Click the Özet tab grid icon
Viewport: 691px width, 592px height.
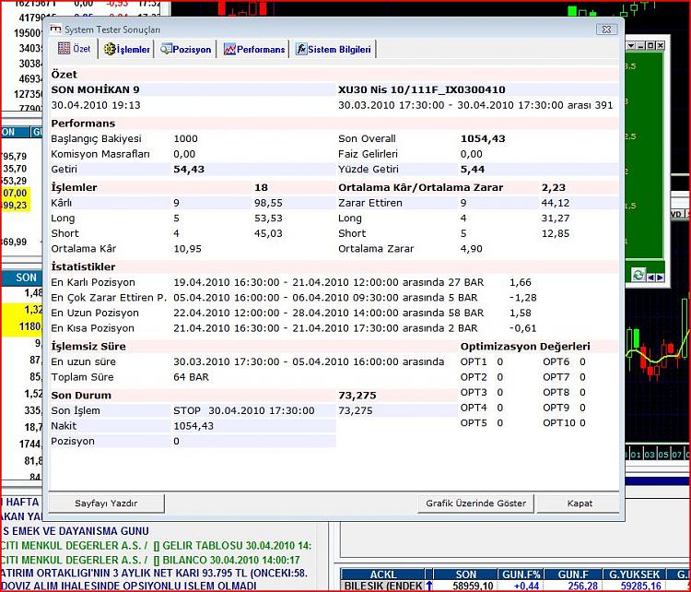(64, 49)
